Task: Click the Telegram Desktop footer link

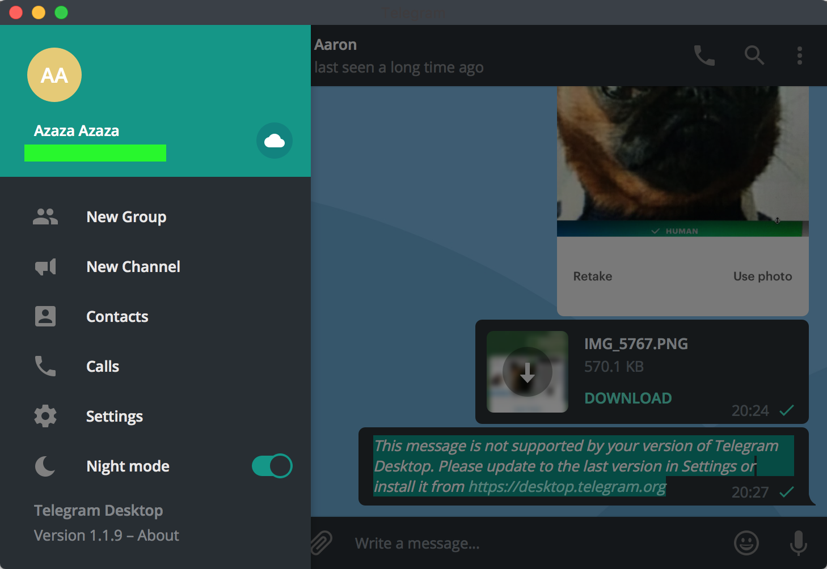Action: (x=99, y=510)
